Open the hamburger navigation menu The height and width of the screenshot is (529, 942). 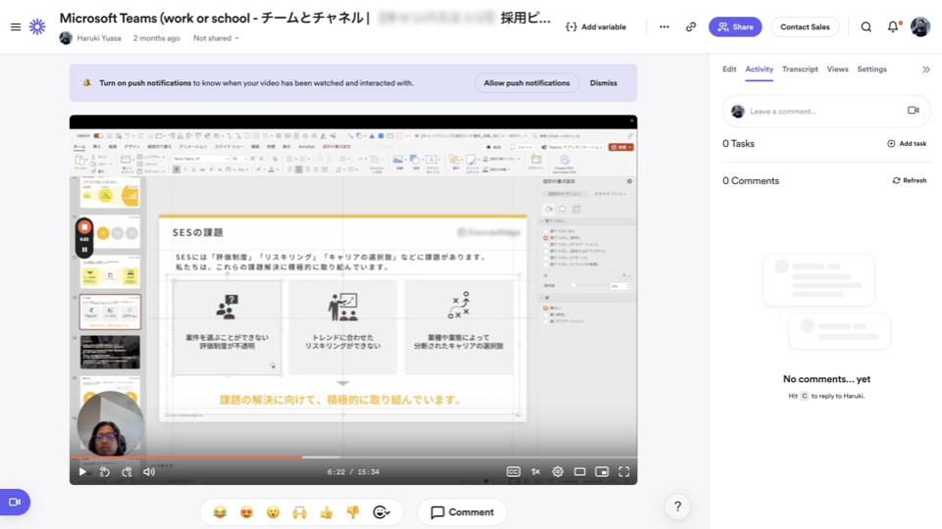tap(16, 27)
